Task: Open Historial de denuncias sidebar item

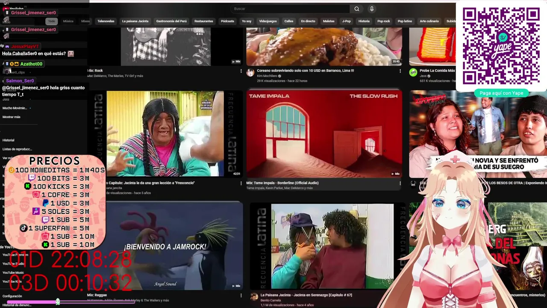Action: pyautogui.click(x=17, y=305)
